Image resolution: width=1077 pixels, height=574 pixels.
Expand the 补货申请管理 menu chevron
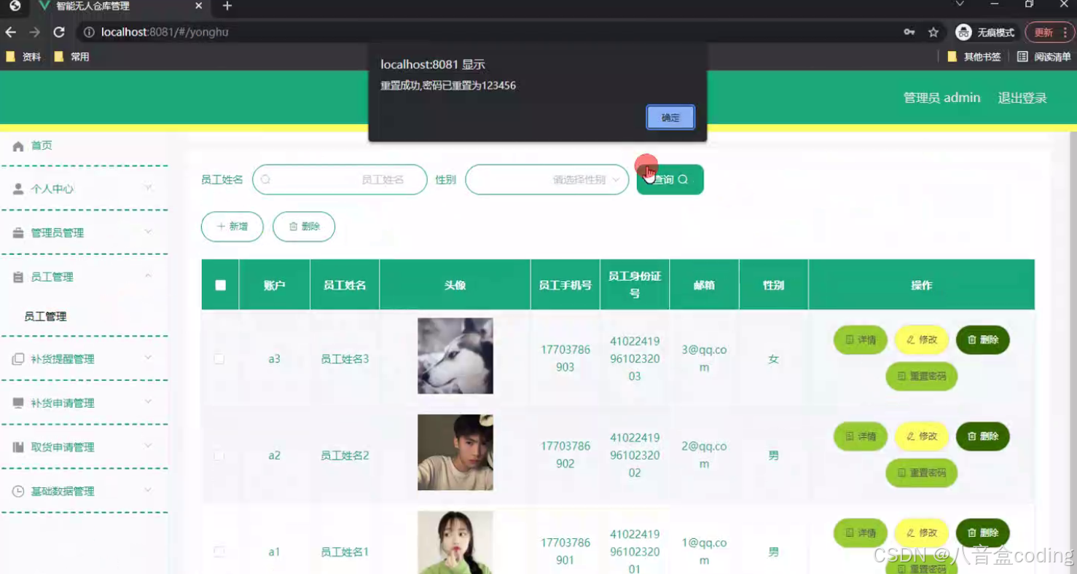click(x=148, y=402)
